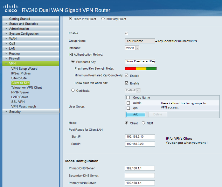Click the admin group name row

point(172,103)
